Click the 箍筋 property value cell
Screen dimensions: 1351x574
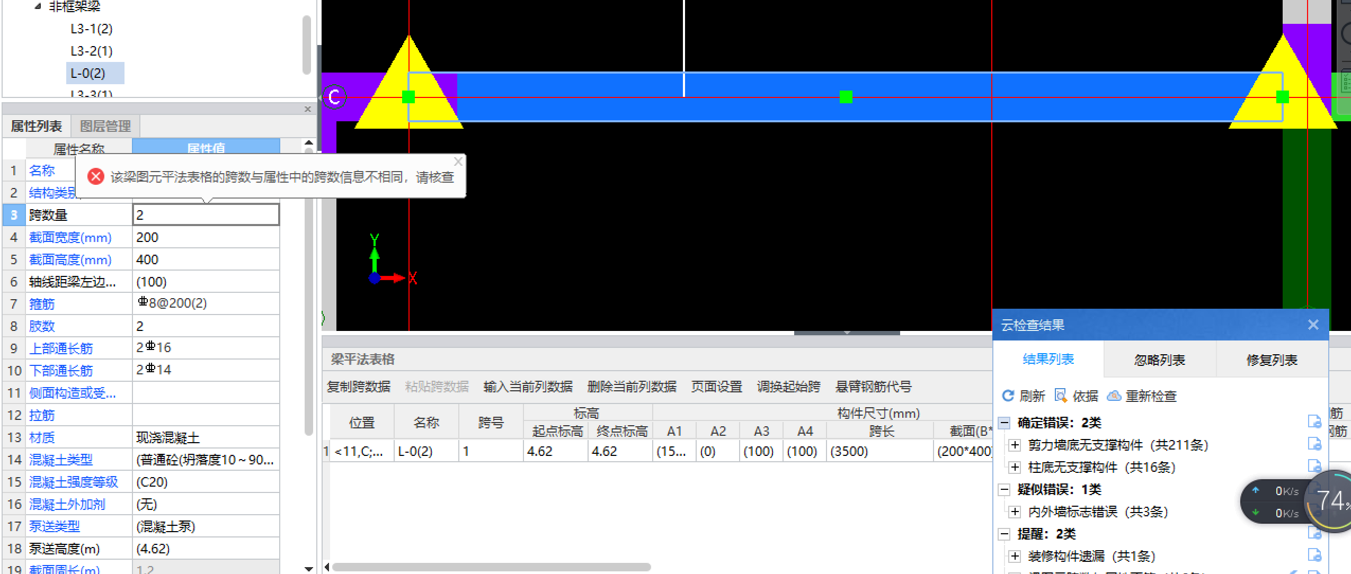tap(206, 303)
